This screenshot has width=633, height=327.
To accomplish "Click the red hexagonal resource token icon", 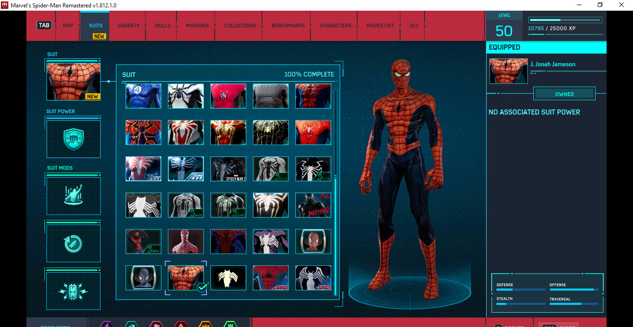I will (181, 324).
